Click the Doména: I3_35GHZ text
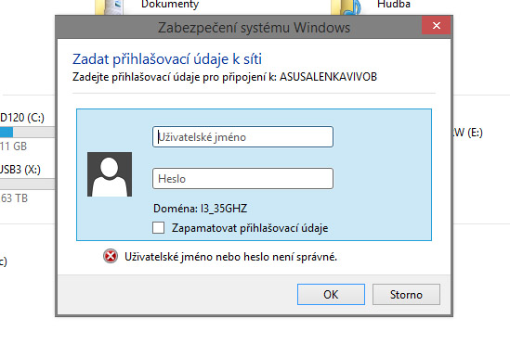This screenshot has width=510, height=344. tap(201, 209)
